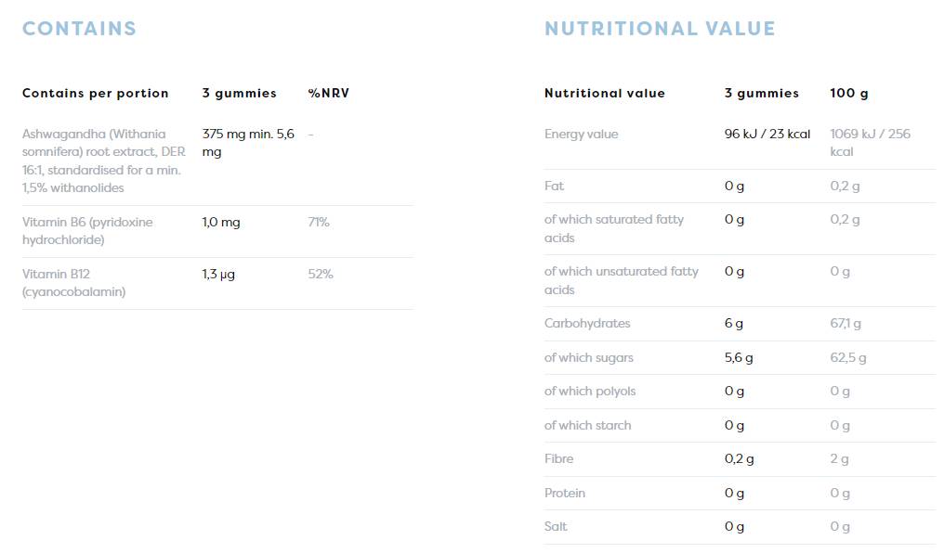Screen dimensions: 944x553
Task: Click the Vitamin B6 pyridoxine hydrochloride row label
Action: 87,231
